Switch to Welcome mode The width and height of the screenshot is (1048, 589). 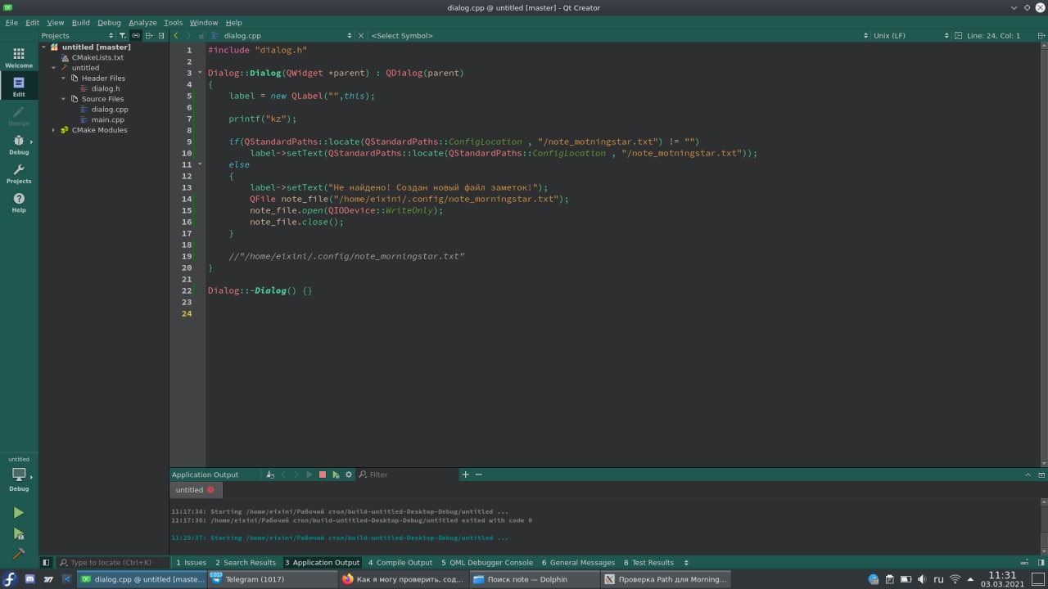pos(18,57)
